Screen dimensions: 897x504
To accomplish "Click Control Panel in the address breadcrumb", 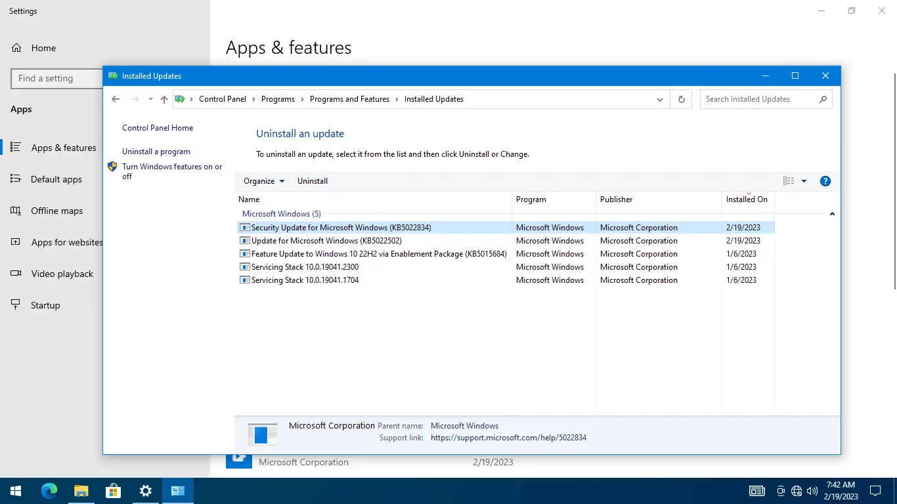I will pos(223,99).
